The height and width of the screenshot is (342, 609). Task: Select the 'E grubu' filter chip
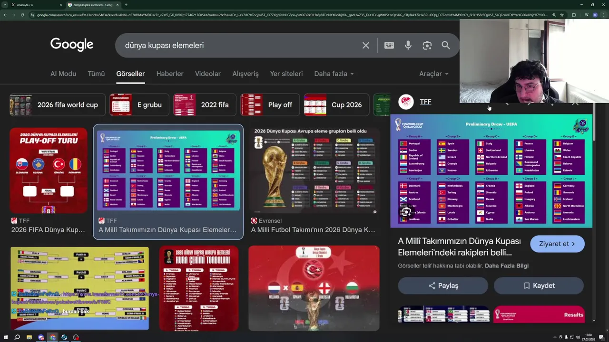(x=139, y=105)
